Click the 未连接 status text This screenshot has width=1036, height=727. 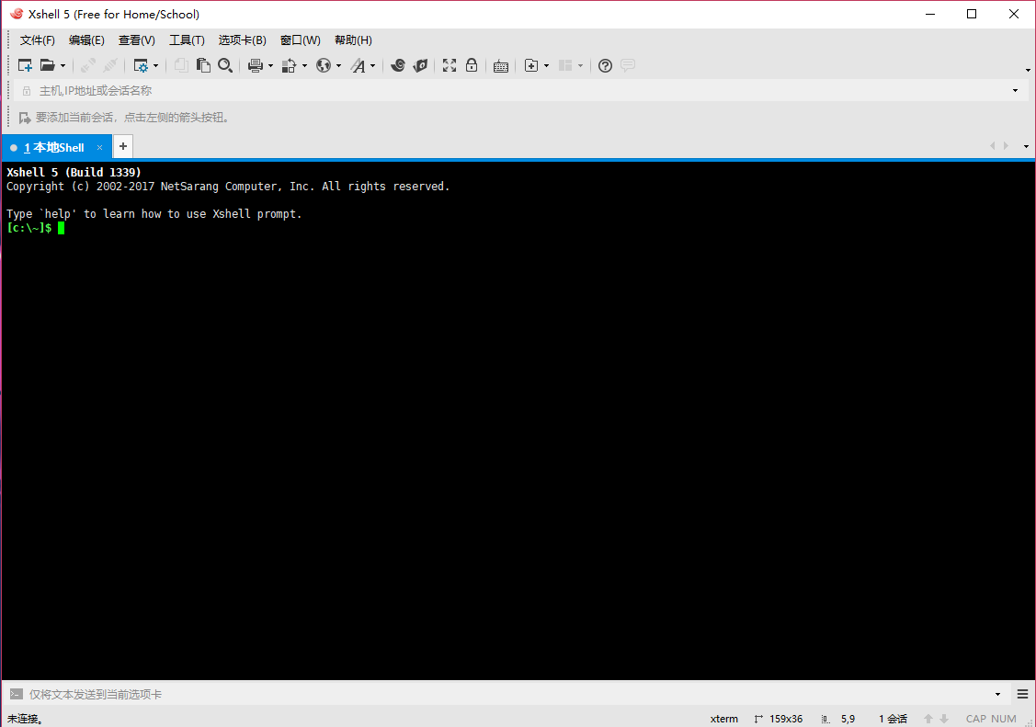tap(25, 719)
